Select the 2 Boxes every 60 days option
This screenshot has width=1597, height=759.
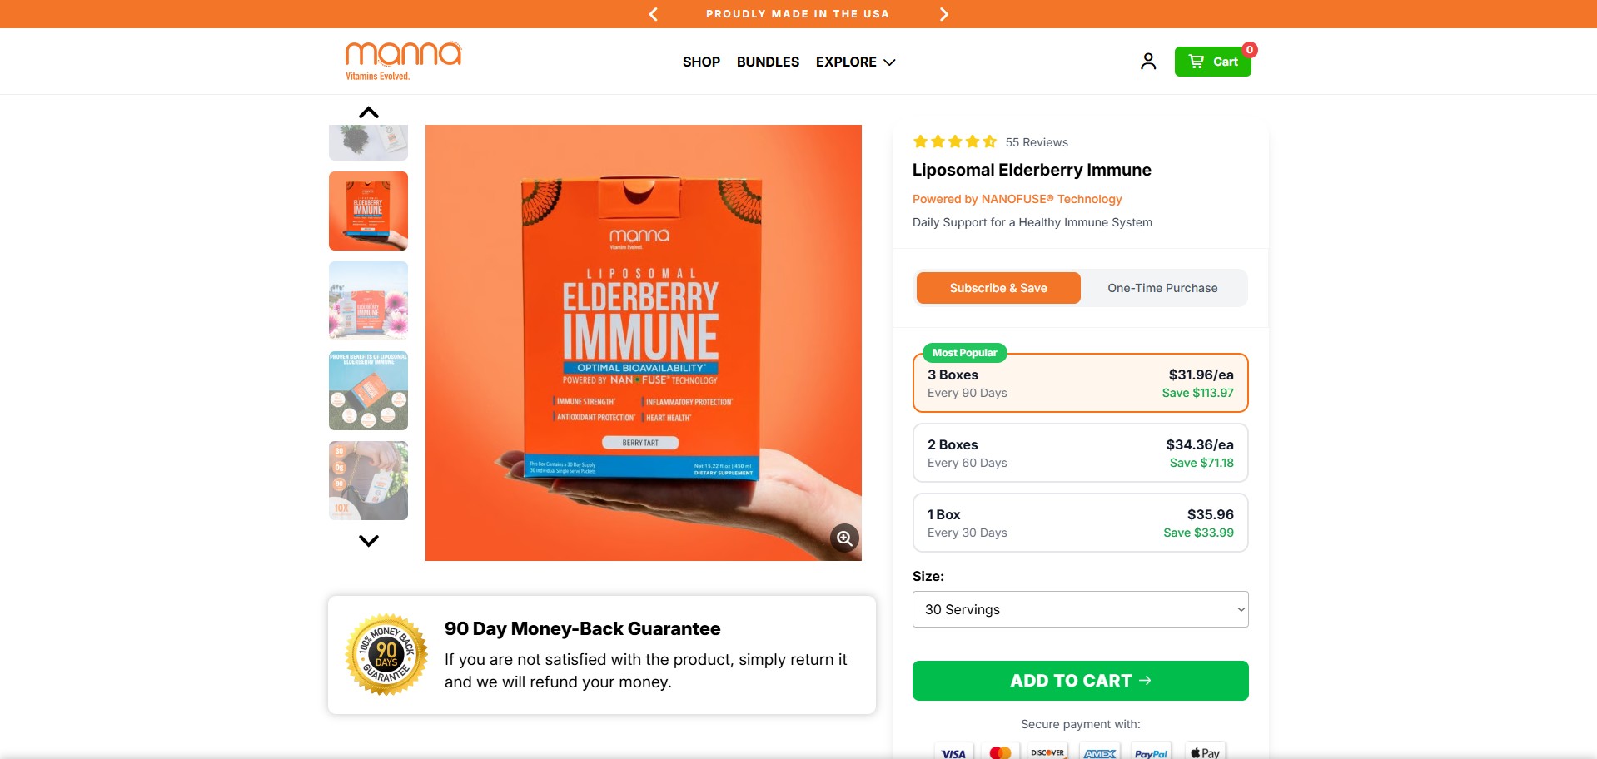click(x=1080, y=454)
